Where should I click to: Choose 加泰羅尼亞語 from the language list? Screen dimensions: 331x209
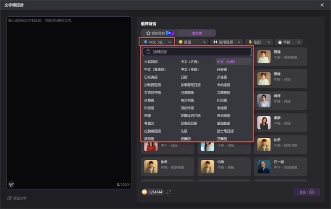coord(190,85)
